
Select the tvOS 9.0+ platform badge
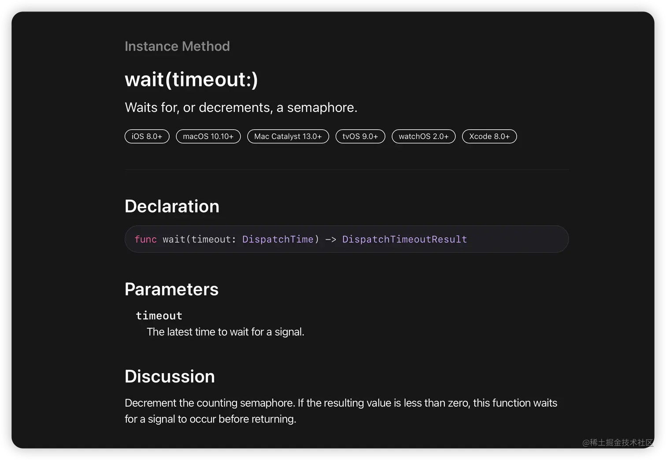point(360,137)
